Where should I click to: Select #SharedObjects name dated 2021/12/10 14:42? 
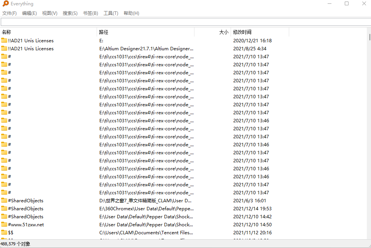point(26,217)
